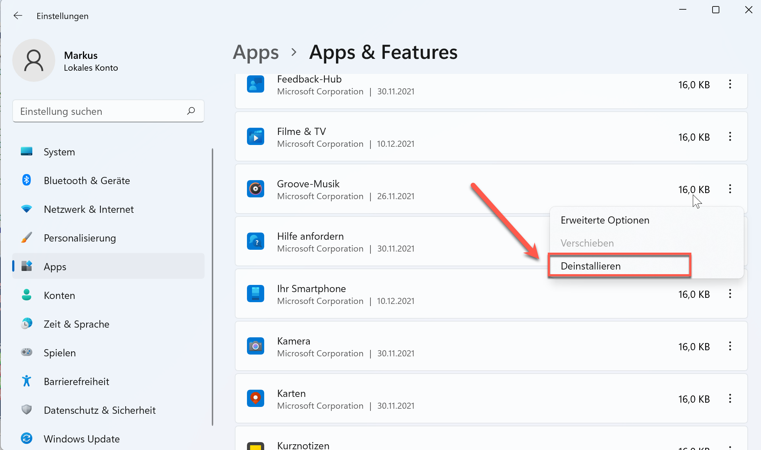Click the Konten person icon
Screen dimensions: 761x450
(x=27, y=295)
